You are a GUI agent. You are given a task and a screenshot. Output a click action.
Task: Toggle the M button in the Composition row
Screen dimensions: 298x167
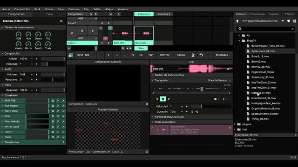111,14
